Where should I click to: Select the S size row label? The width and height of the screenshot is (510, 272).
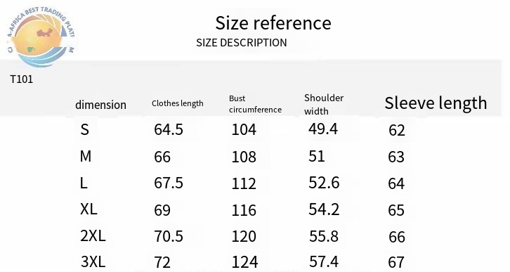pos(84,129)
